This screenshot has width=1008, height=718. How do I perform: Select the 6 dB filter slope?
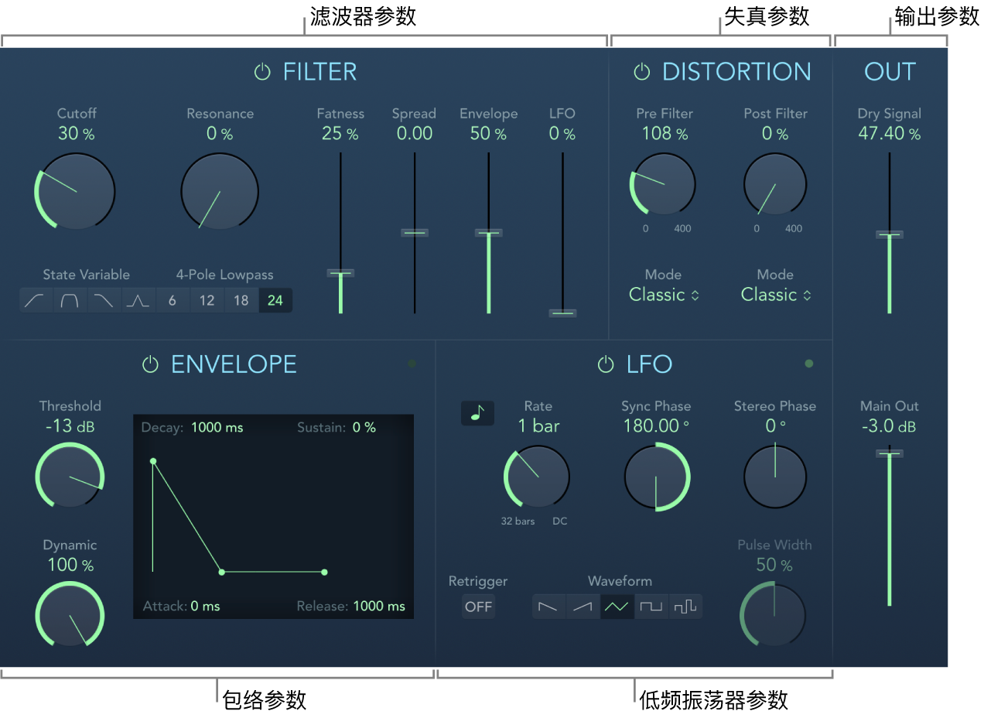point(173,300)
